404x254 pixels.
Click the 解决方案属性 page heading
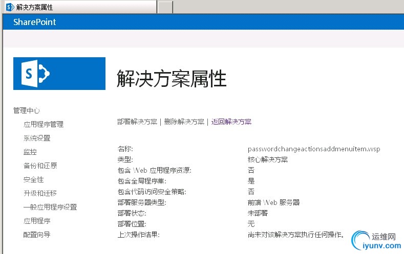coord(172,78)
